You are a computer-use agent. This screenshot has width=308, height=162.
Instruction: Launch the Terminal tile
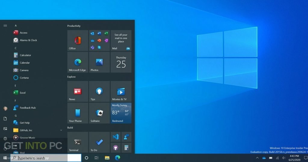(x=78, y=142)
